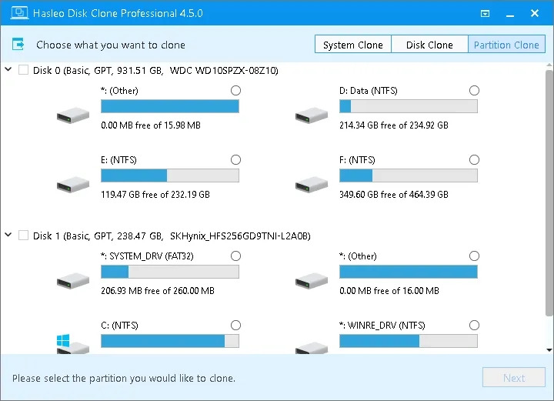Click the text 206.93 MB free of 260.00 MB
The width and height of the screenshot is (554, 401).
tap(158, 290)
